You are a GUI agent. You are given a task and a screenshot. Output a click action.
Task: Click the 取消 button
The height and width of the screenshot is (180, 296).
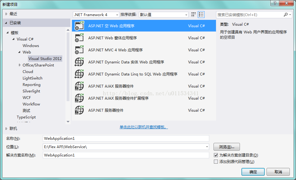278,172
